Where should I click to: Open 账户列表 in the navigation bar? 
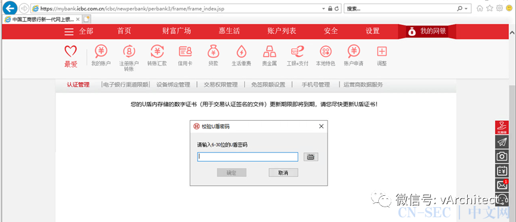(x=282, y=31)
